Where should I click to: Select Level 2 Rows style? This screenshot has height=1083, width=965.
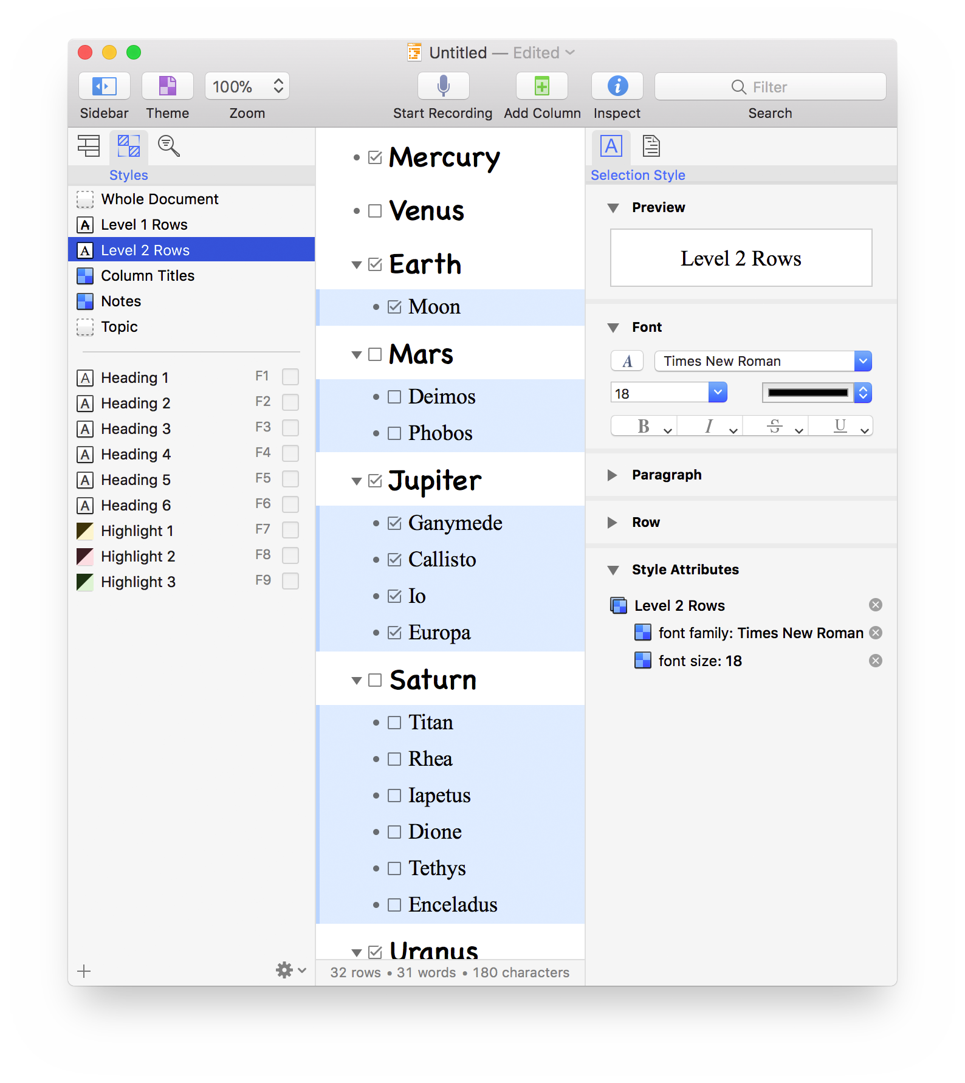point(191,250)
